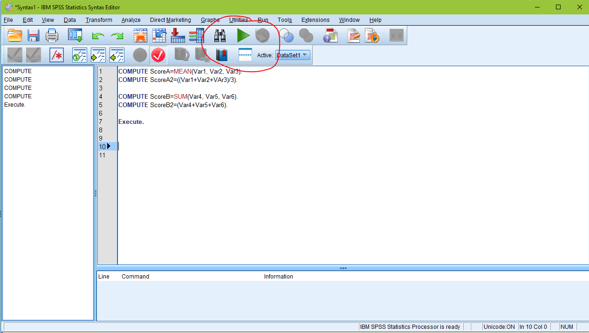The image size is (589, 333).
Task: Select the first COMPUTE in navigation pane
Action: 18,71
